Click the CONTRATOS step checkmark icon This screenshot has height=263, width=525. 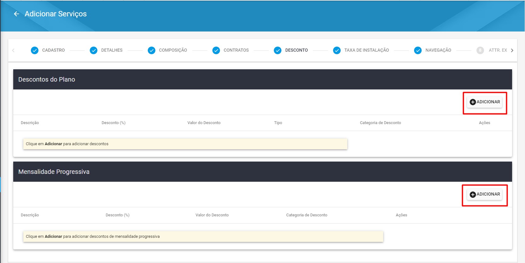click(x=216, y=50)
